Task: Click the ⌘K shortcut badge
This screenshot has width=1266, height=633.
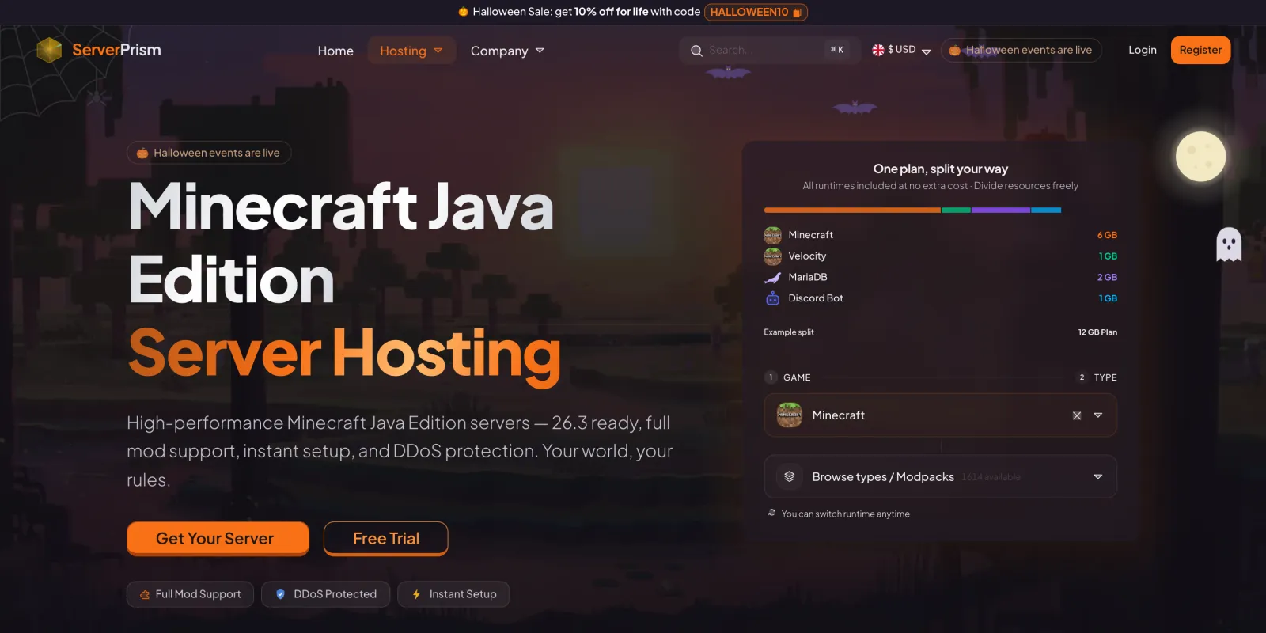Action: pos(837,50)
